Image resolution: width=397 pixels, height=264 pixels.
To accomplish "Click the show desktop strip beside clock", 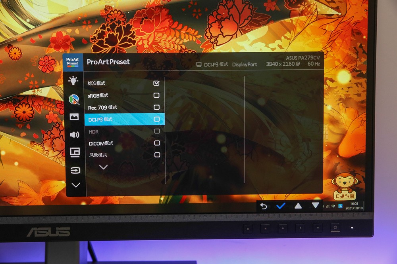I will pos(364,206).
